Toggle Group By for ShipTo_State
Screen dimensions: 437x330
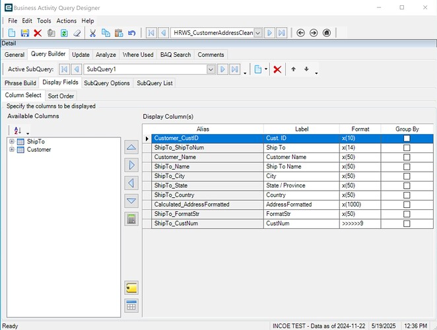pos(407,185)
